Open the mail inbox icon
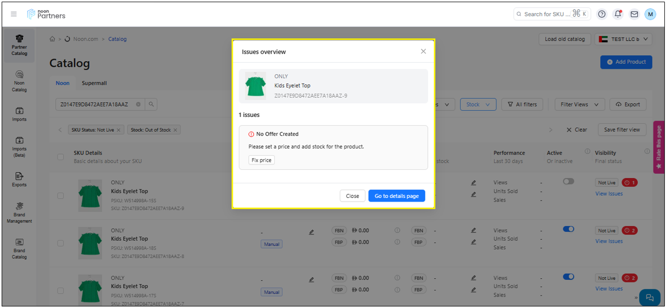The width and height of the screenshot is (667, 308). pyautogui.click(x=634, y=14)
